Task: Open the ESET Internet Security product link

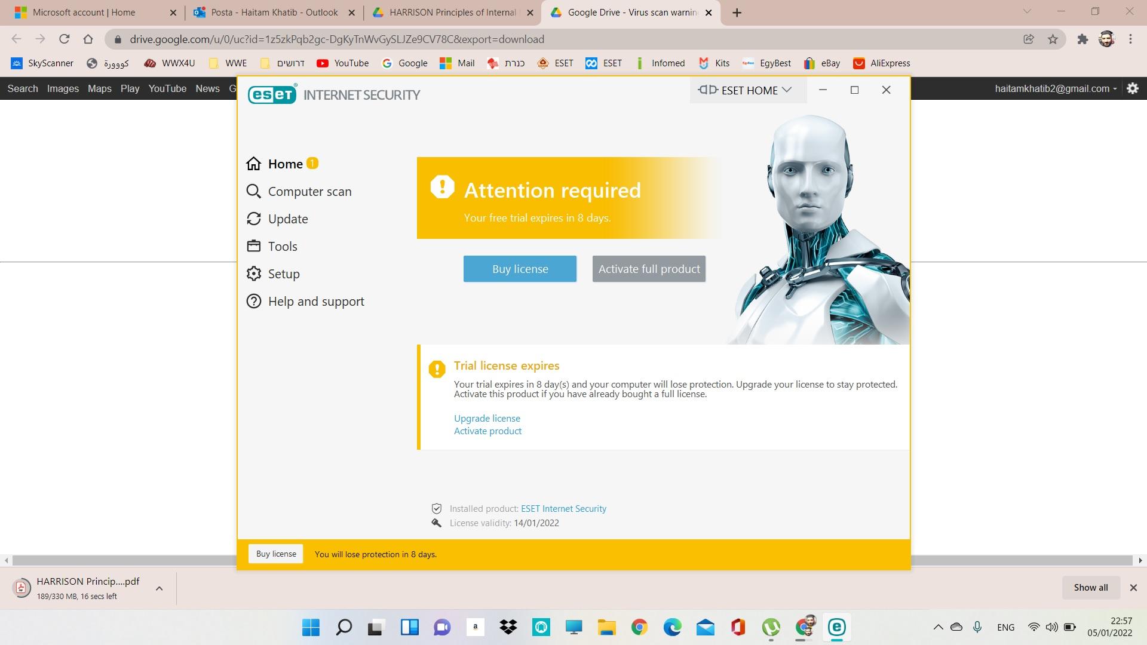Action: pyautogui.click(x=563, y=508)
